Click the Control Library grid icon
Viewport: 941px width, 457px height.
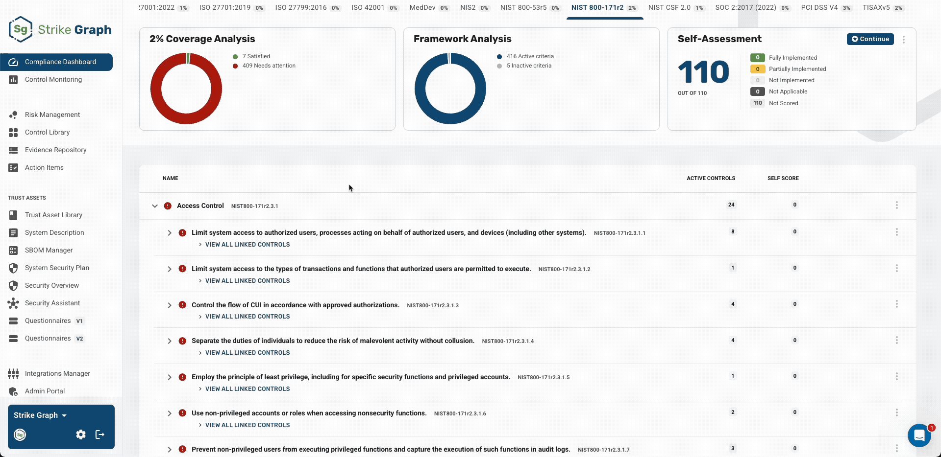(x=13, y=133)
